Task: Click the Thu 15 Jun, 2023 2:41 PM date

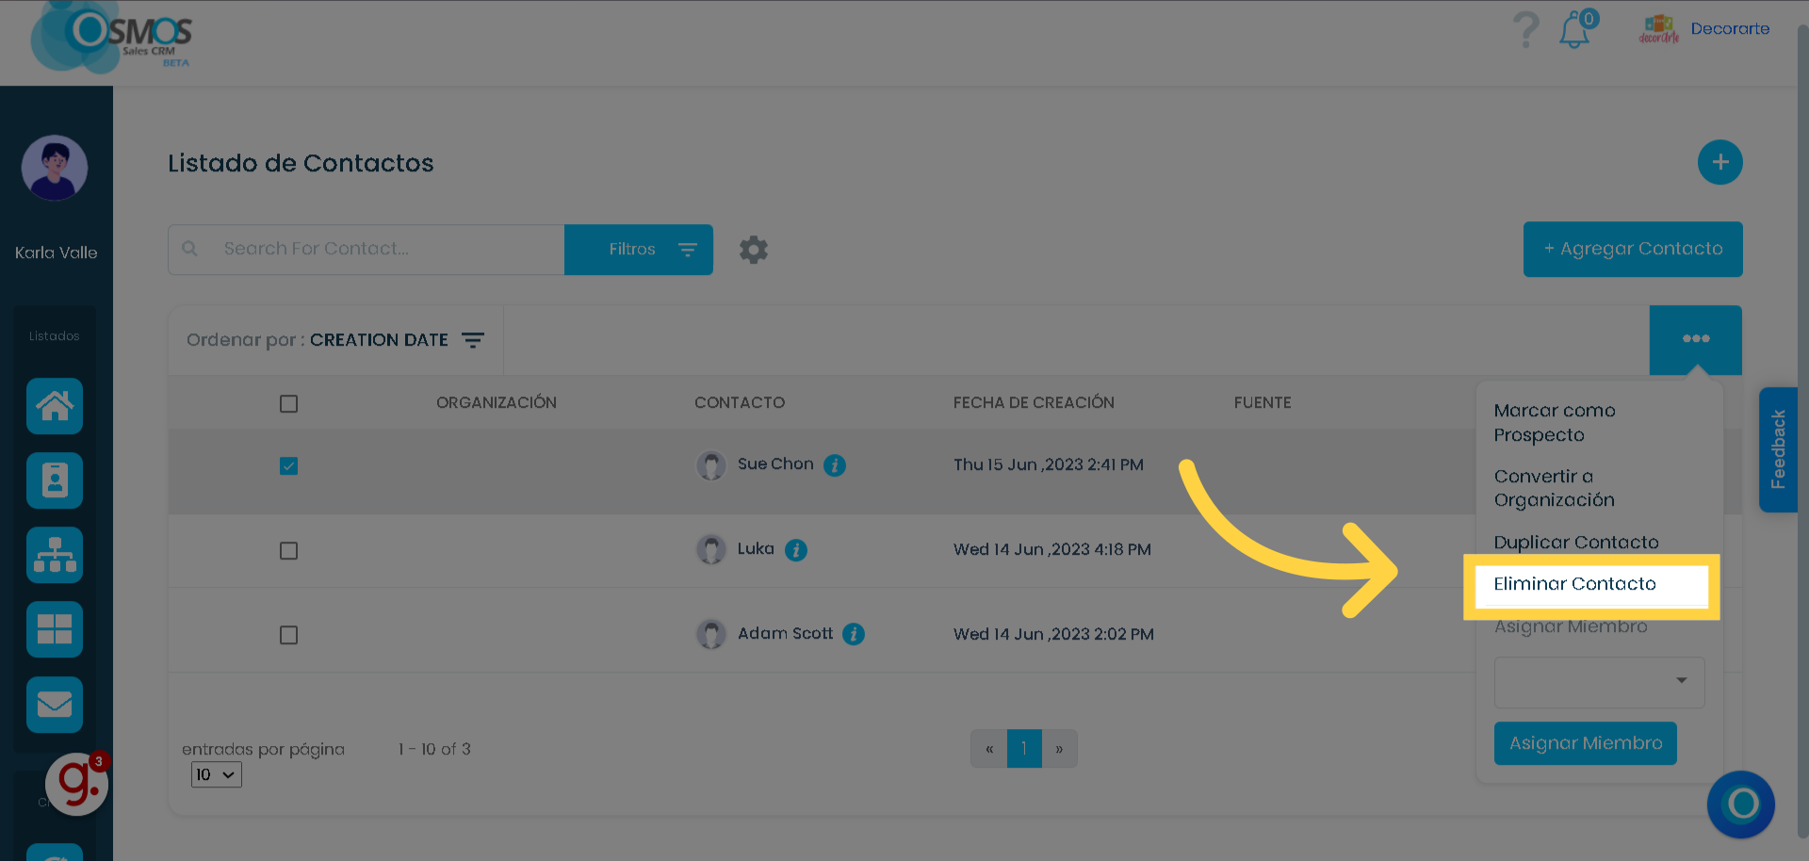Action: click(x=1049, y=465)
